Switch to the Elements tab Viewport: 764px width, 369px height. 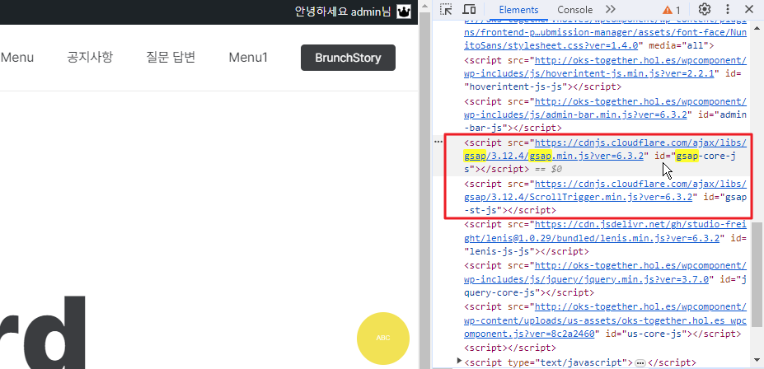pyautogui.click(x=518, y=10)
